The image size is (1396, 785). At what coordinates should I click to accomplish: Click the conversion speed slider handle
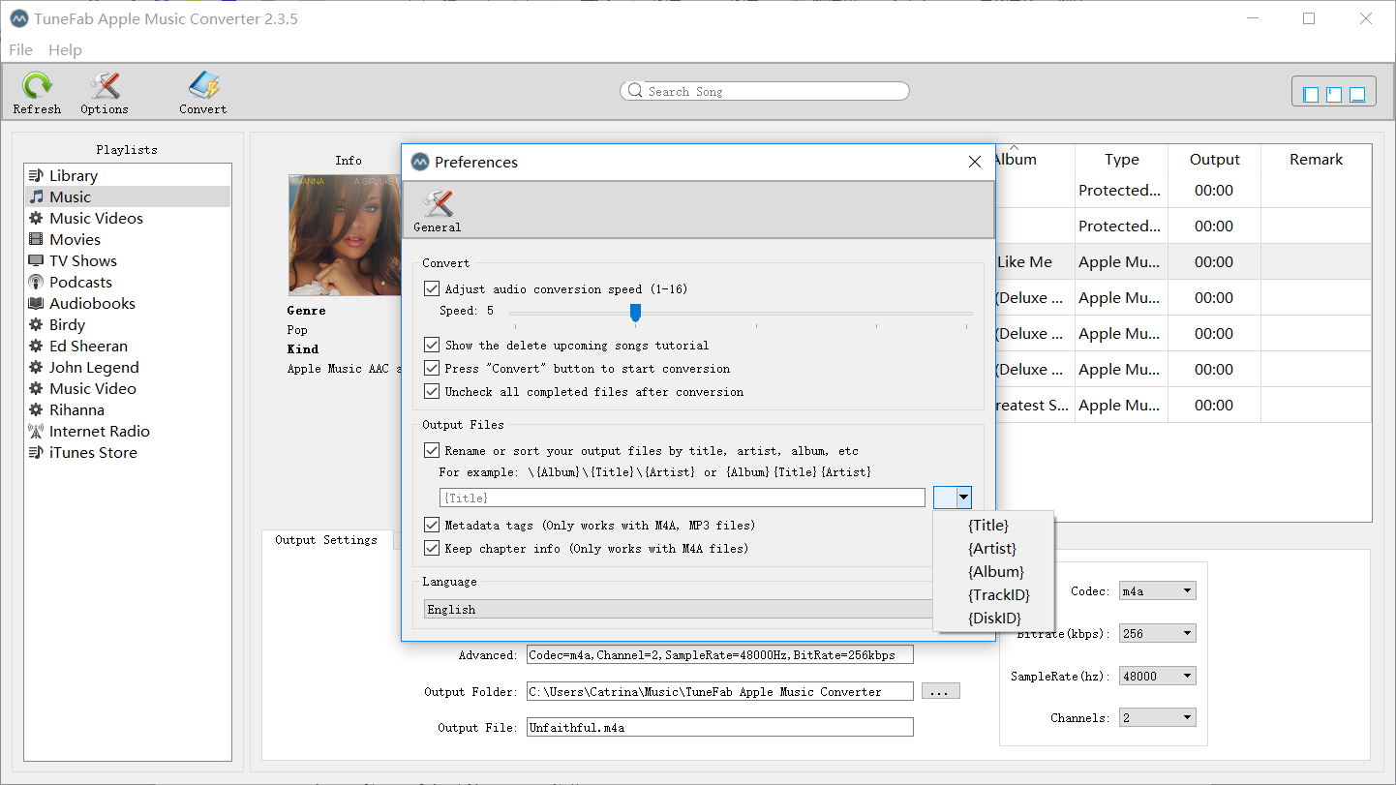[635, 312]
